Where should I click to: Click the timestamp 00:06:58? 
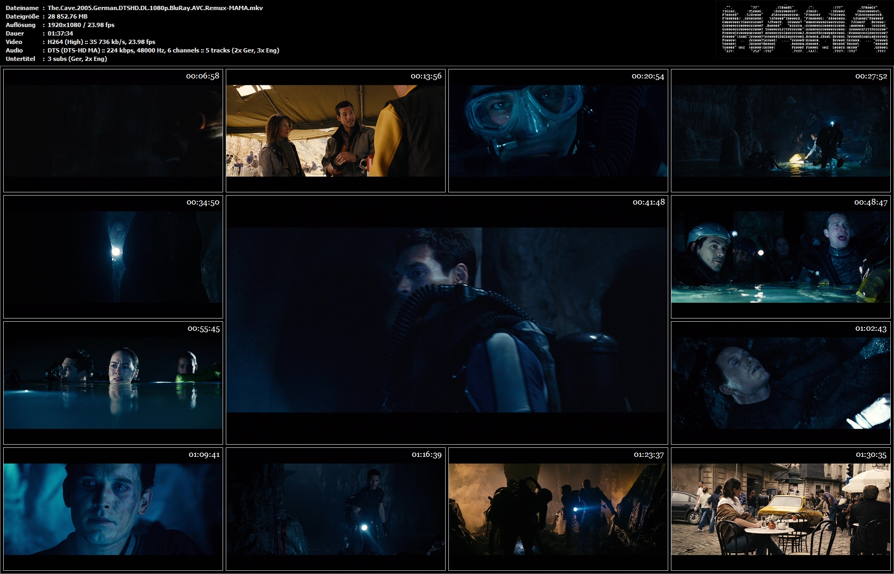pos(202,76)
